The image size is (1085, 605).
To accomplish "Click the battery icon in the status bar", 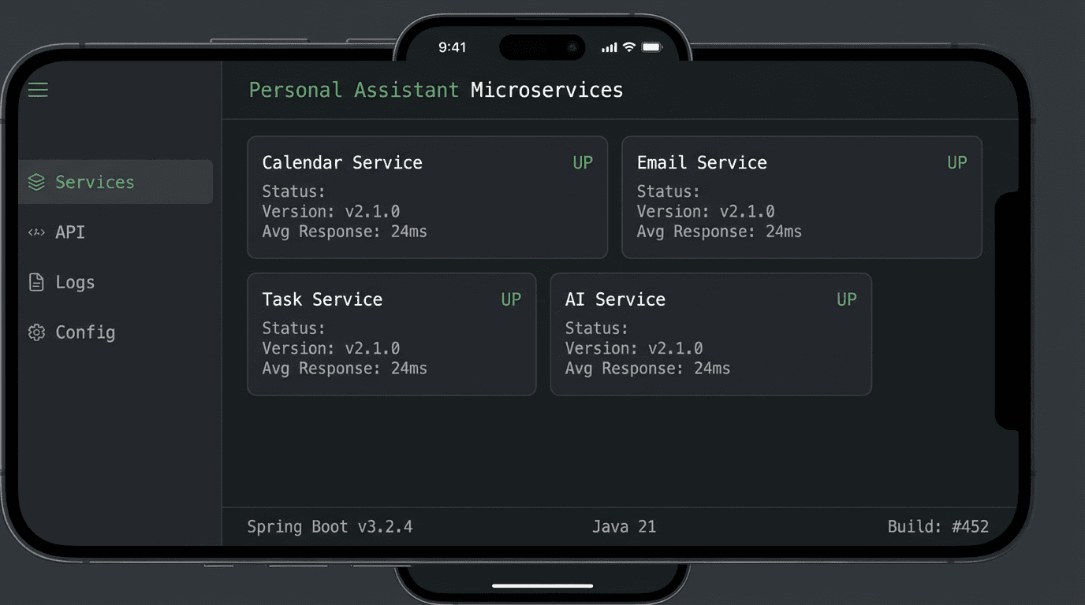I will coord(650,47).
